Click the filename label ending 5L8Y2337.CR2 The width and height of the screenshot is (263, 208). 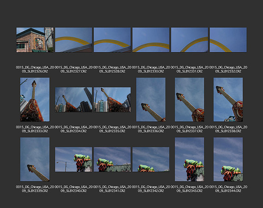tap(190, 129)
